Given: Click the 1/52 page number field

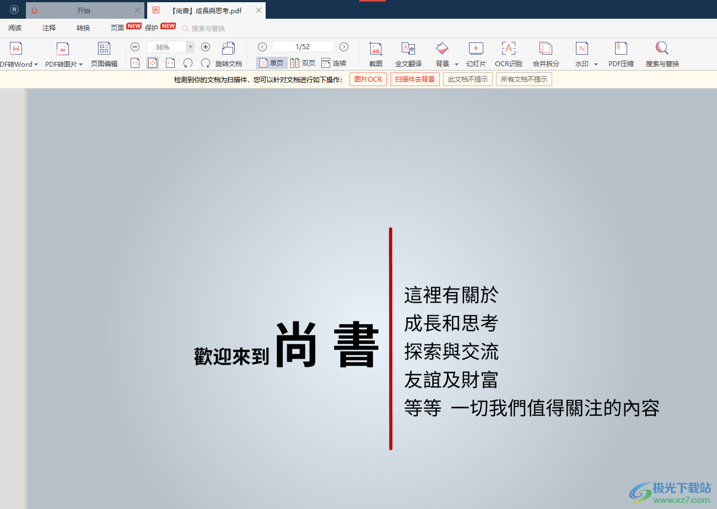Looking at the screenshot, I should point(303,47).
